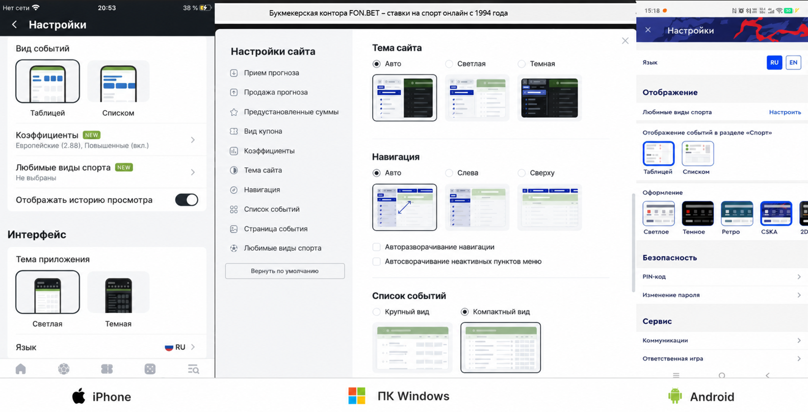
Task: Choose the Светлое design swatch on Android
Action: click(659, 214)
